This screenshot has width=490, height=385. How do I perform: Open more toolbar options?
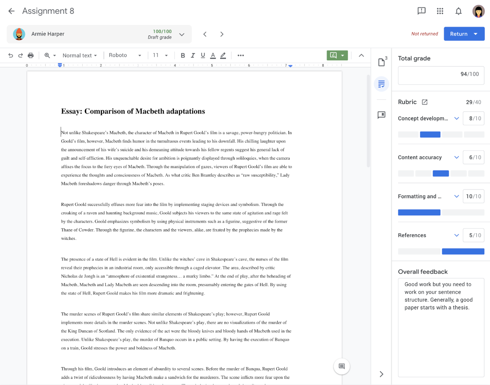point(240,55)
